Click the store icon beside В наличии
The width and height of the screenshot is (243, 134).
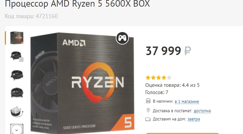(x=148, y=101)
